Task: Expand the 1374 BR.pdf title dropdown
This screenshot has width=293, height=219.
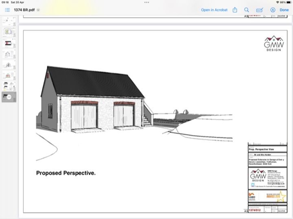Action: pyautogui.click(x=38, y=10)
